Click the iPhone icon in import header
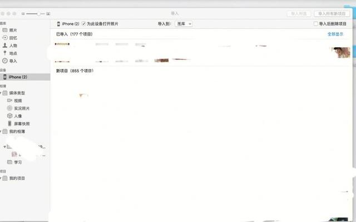The image size is (356, 222). pos(58,24)
